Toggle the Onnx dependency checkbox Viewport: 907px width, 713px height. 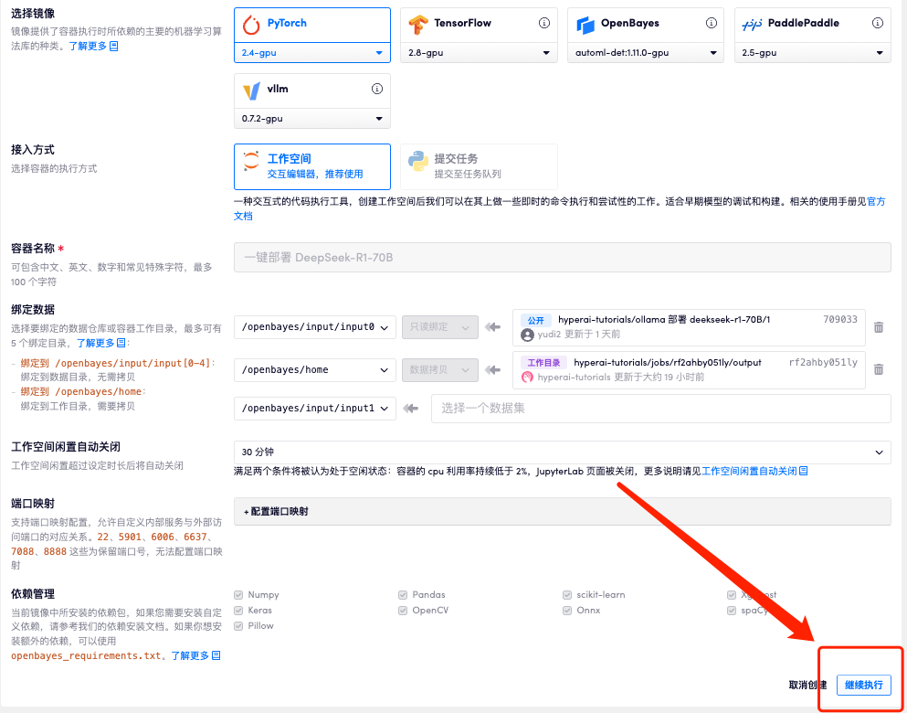[567, 611]
